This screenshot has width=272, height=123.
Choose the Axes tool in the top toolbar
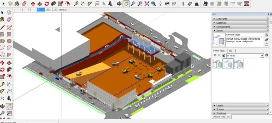[x=104, y=4]
